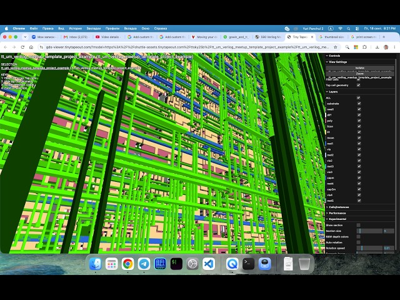Open Spotlight search in the menu bar
This screenshot has width=400, height=300.
[x=349, y=29]
